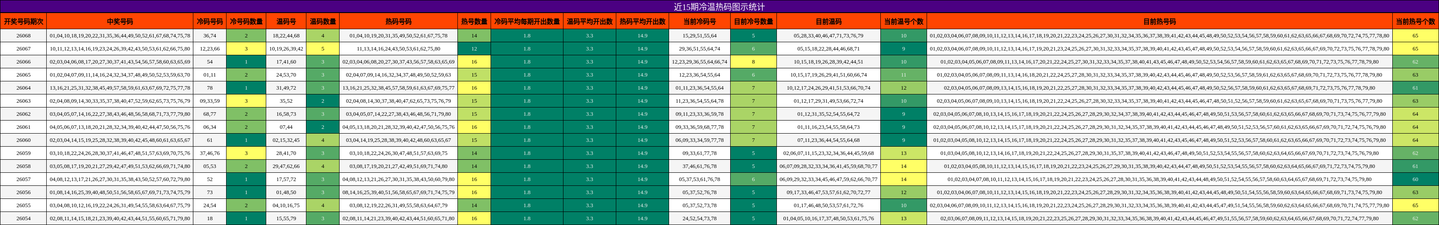
Task: Click the title 近15期冷温热码图示统计
Action: point(719,7)
